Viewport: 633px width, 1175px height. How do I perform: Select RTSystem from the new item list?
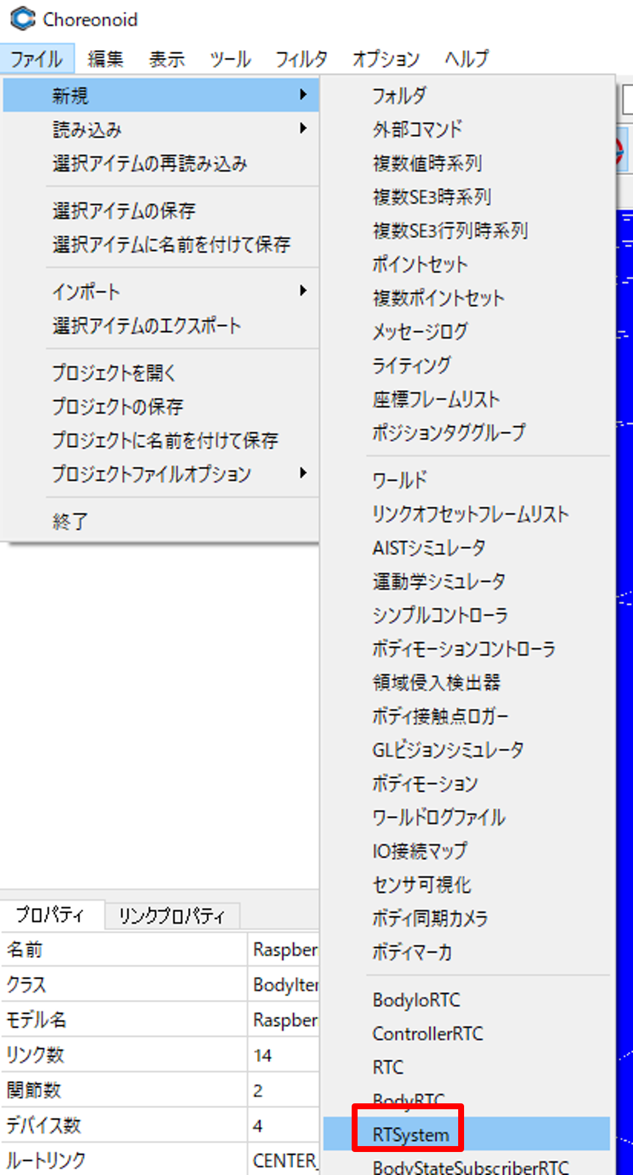(x=411, y=1134)
